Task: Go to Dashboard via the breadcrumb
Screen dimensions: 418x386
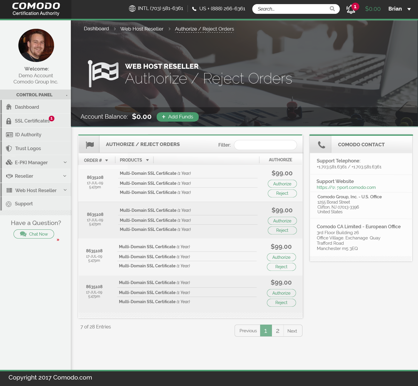Action: point(96,29)
